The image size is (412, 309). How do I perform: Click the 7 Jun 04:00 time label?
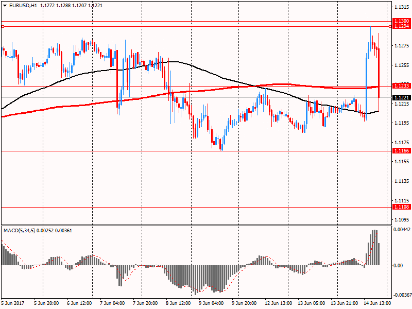click(x=112, y=303)
